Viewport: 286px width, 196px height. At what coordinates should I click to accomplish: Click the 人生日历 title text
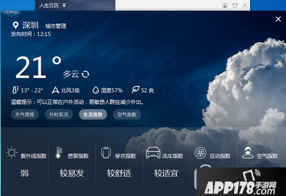click(49, 6)
